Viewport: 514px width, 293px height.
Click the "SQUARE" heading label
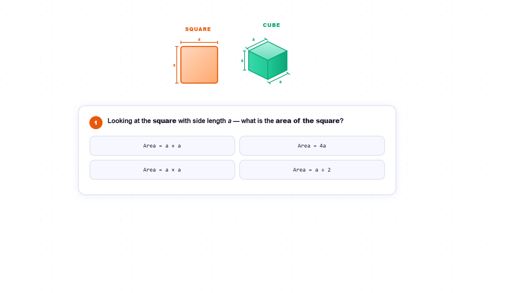[x=198, y=29]
